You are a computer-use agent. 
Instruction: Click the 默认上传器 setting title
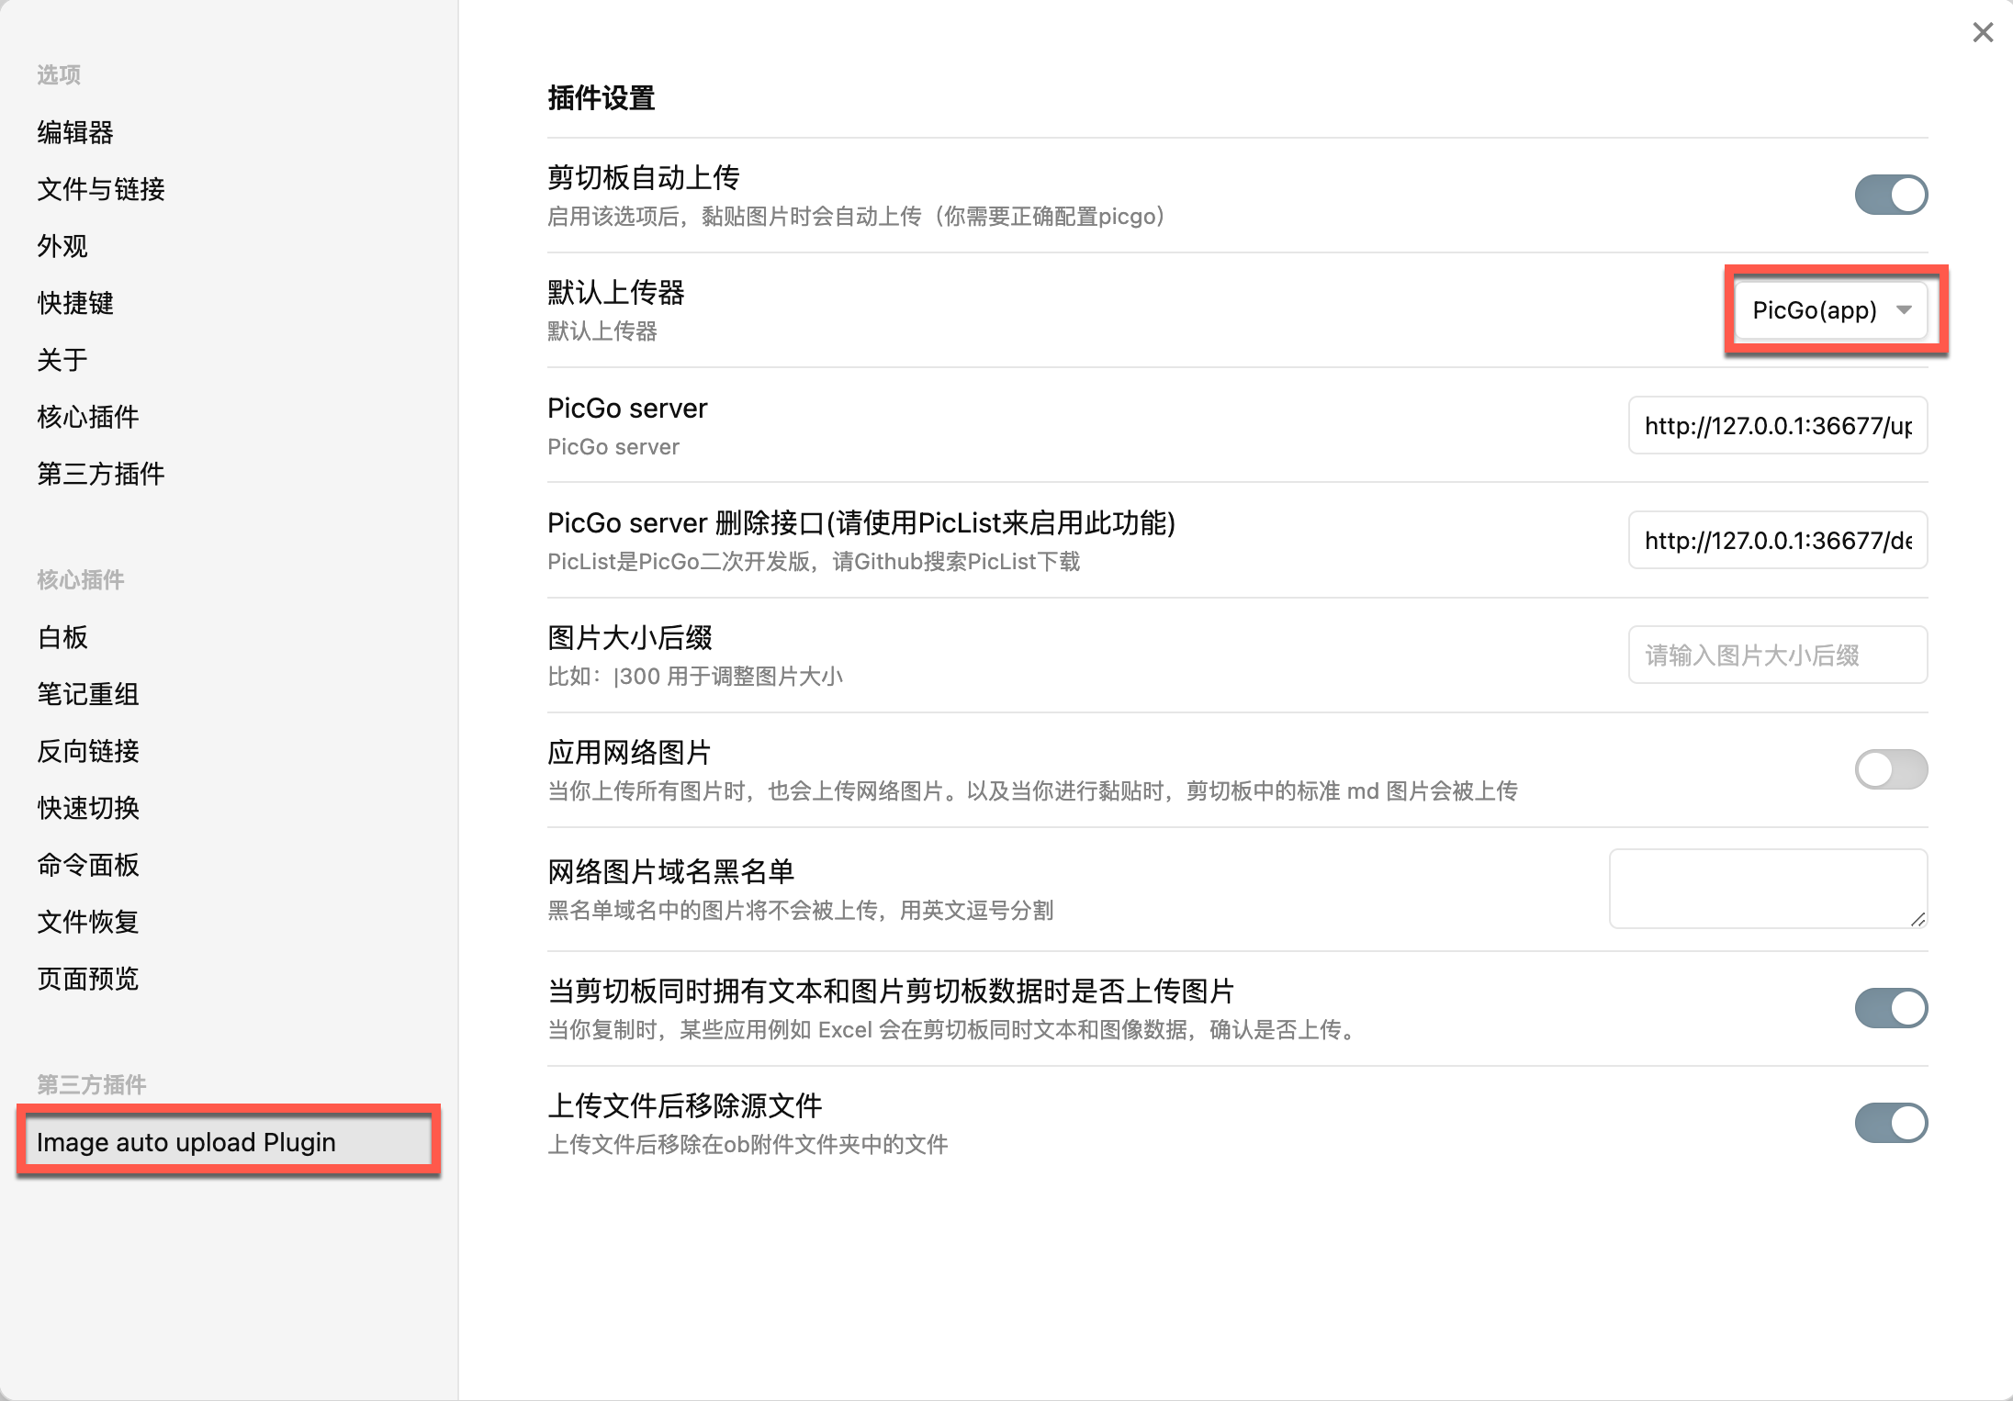(x=616, y=293)
